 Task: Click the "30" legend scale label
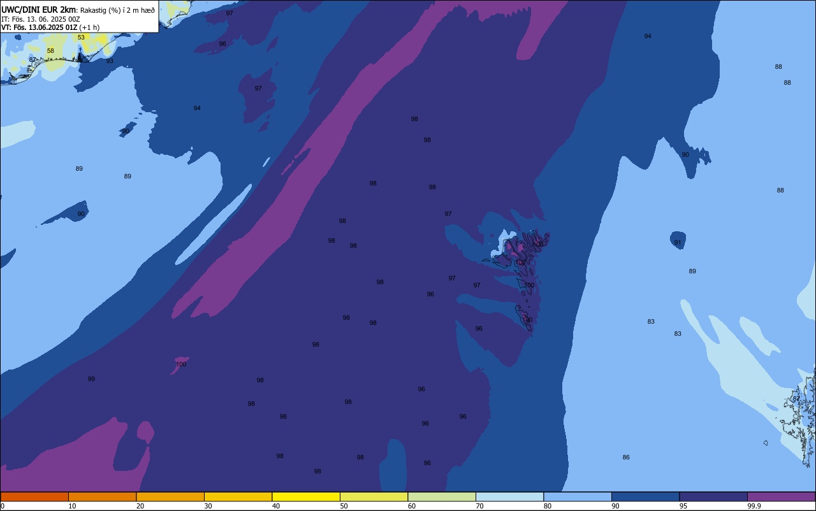pyautogui.click(x=208, y=506)
